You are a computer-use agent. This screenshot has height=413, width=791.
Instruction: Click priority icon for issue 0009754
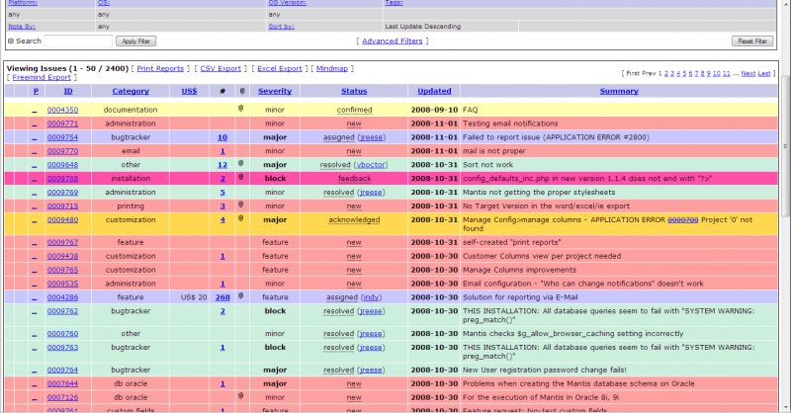click(x=35, y=137)
